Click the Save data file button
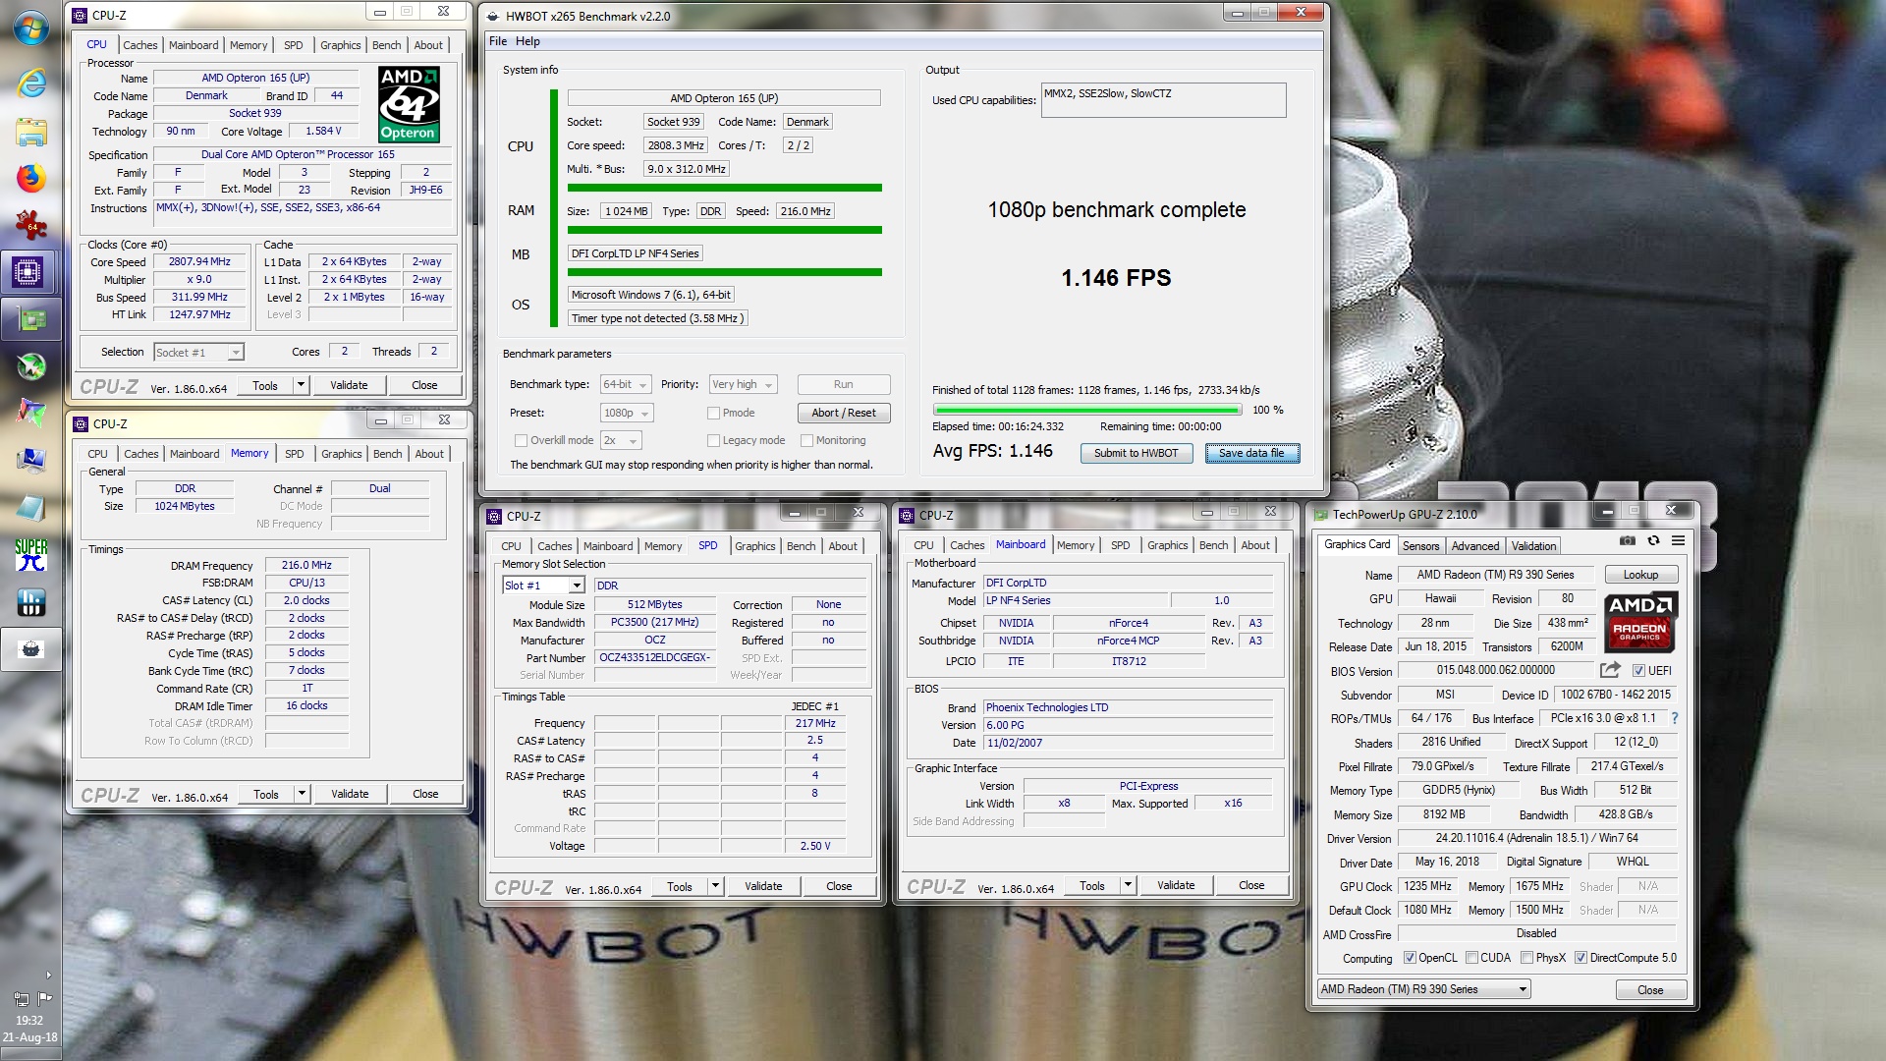This screenshot has height=1061, width=1886. [x=1251, y=453]
